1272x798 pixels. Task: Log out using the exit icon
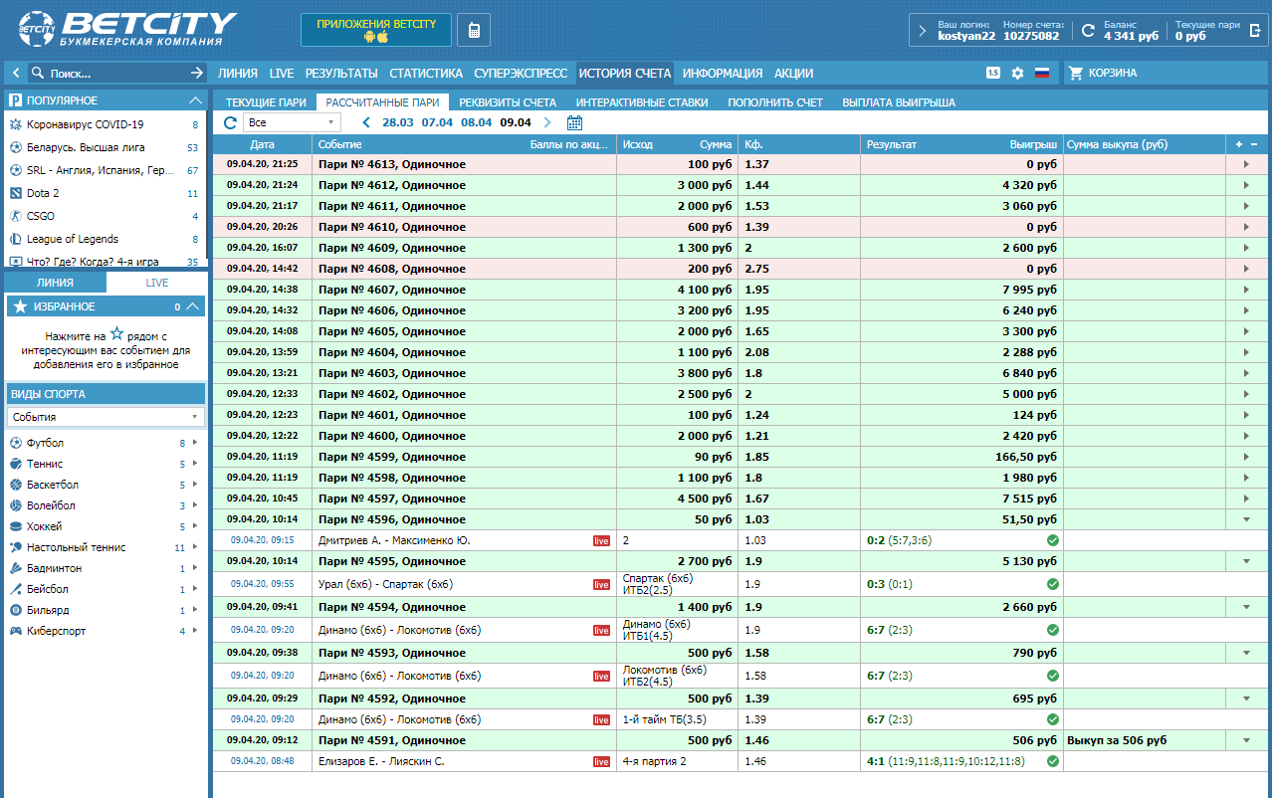1255,30
